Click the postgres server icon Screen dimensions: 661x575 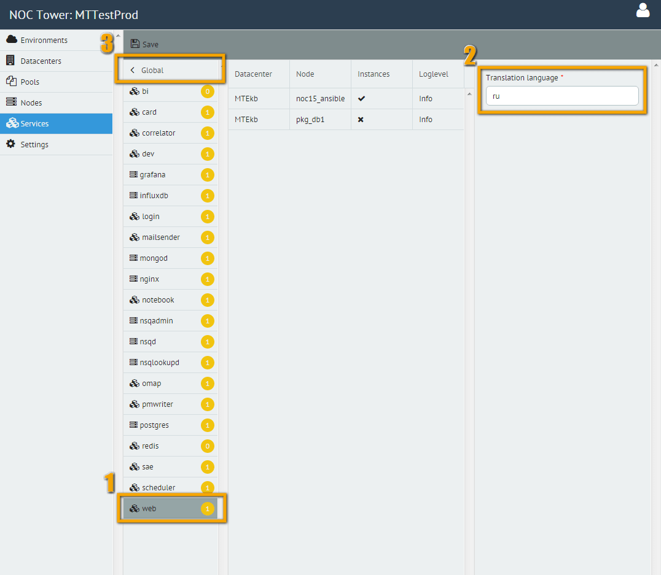(x=133, y=425)
